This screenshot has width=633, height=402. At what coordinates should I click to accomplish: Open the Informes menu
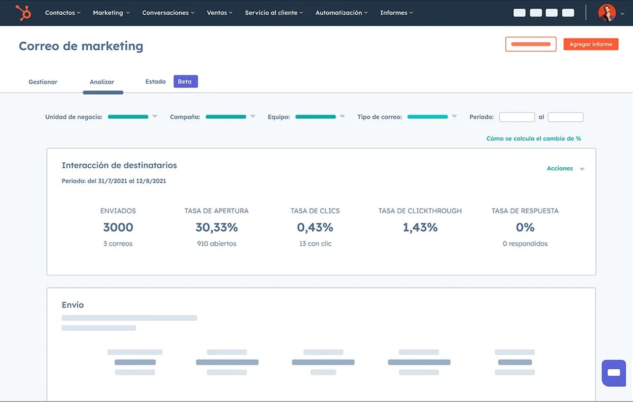(x=396, y=12)
